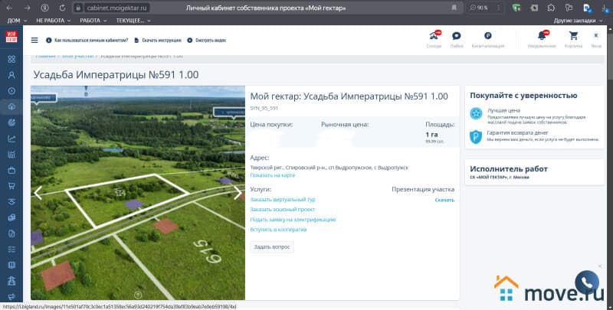Click the Мои участки breadcrumb link
The height and width of the screenshot is (310, 613).
[78, 56]
